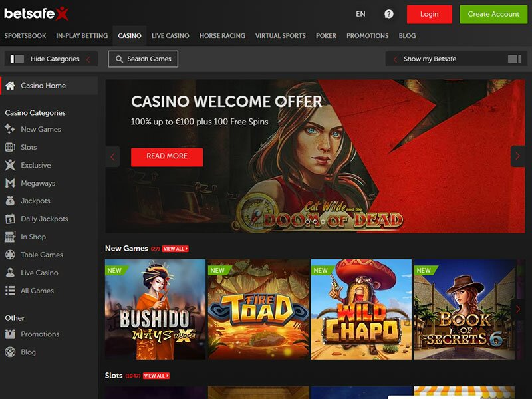Viewport: 532px width, 399px height.
Task: Select the first carousel dot on the banner
Action: (307, 221)
